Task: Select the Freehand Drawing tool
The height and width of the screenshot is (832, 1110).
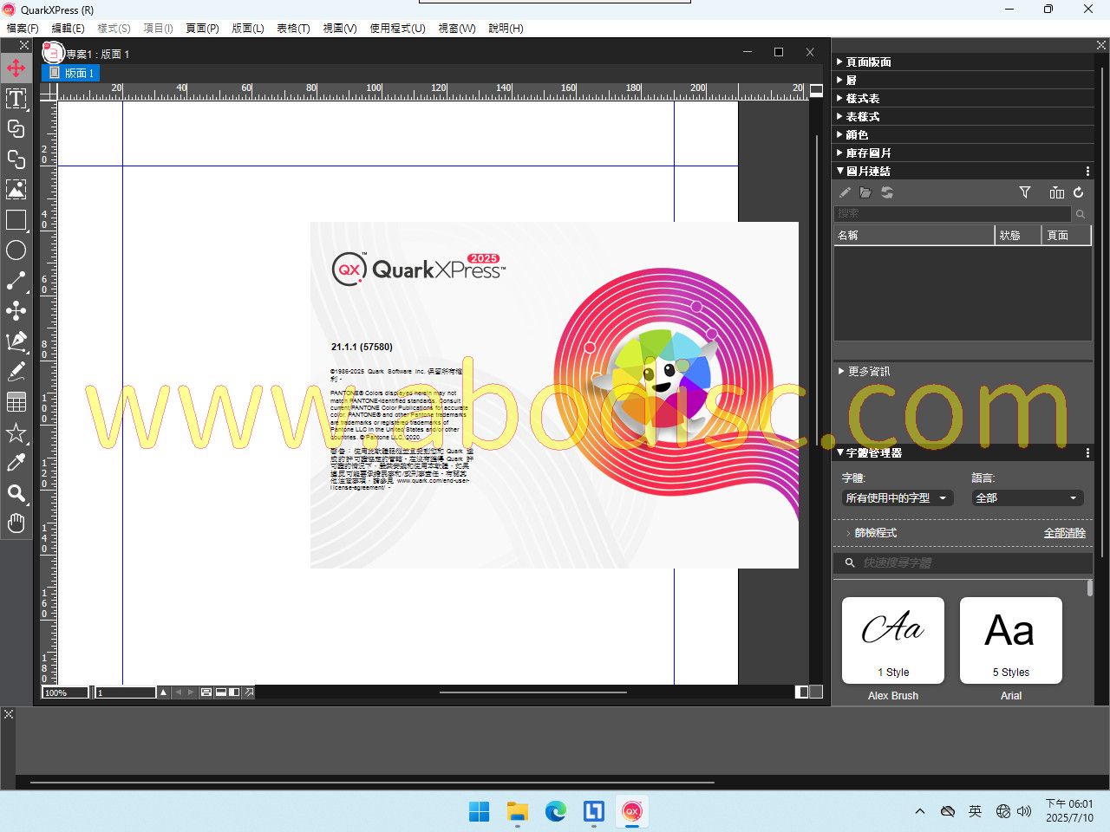Action: (x=16, y=372)
